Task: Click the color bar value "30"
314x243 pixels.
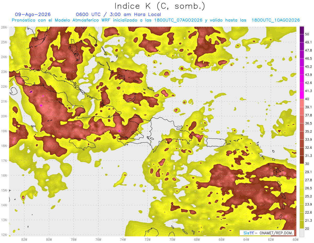Action: 307,164
